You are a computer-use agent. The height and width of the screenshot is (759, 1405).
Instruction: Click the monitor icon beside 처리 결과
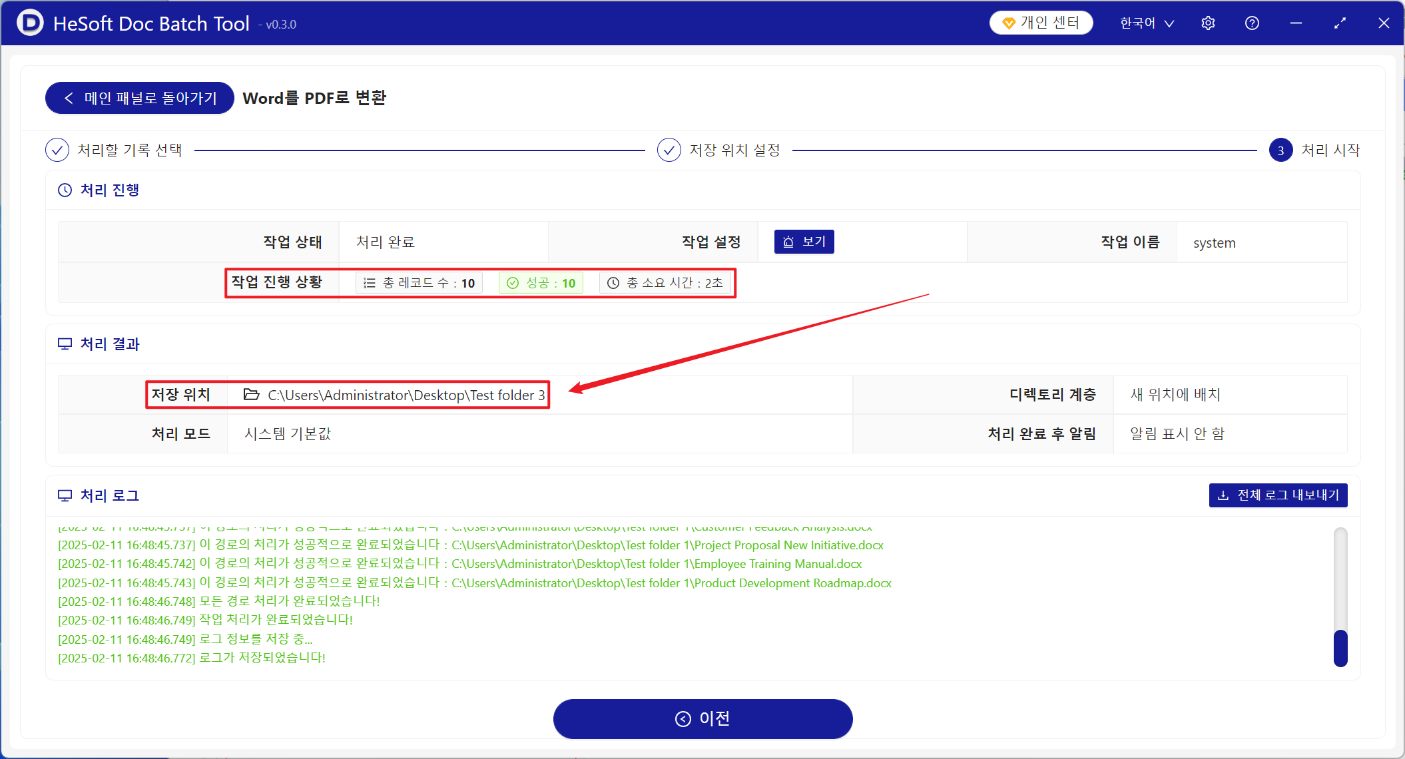[65, 344]
